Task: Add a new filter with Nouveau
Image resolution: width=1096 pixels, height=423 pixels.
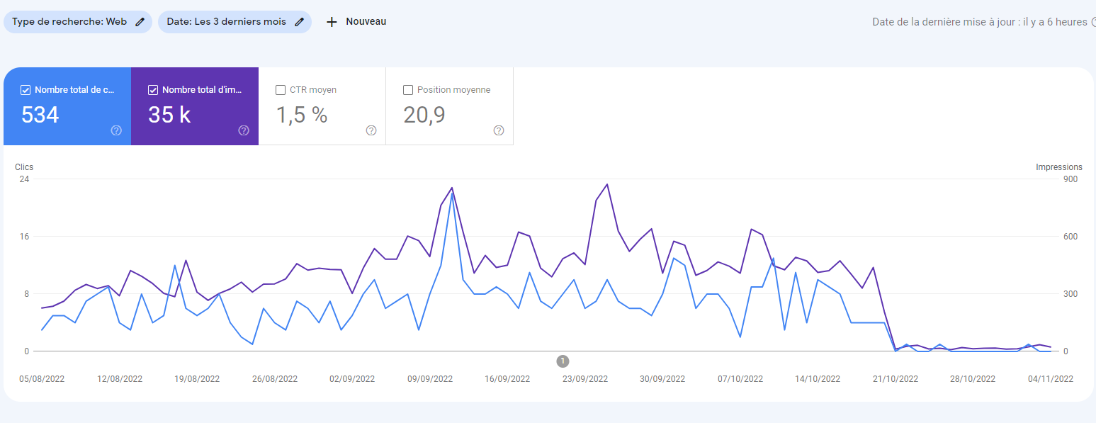Action: coord(356,22)
